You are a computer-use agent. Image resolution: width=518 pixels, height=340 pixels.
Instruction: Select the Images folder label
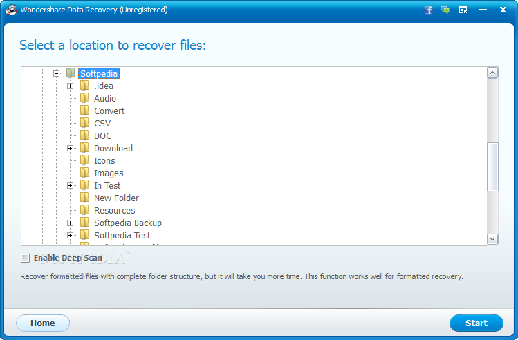pyautogui.click(x=109, y=173)
